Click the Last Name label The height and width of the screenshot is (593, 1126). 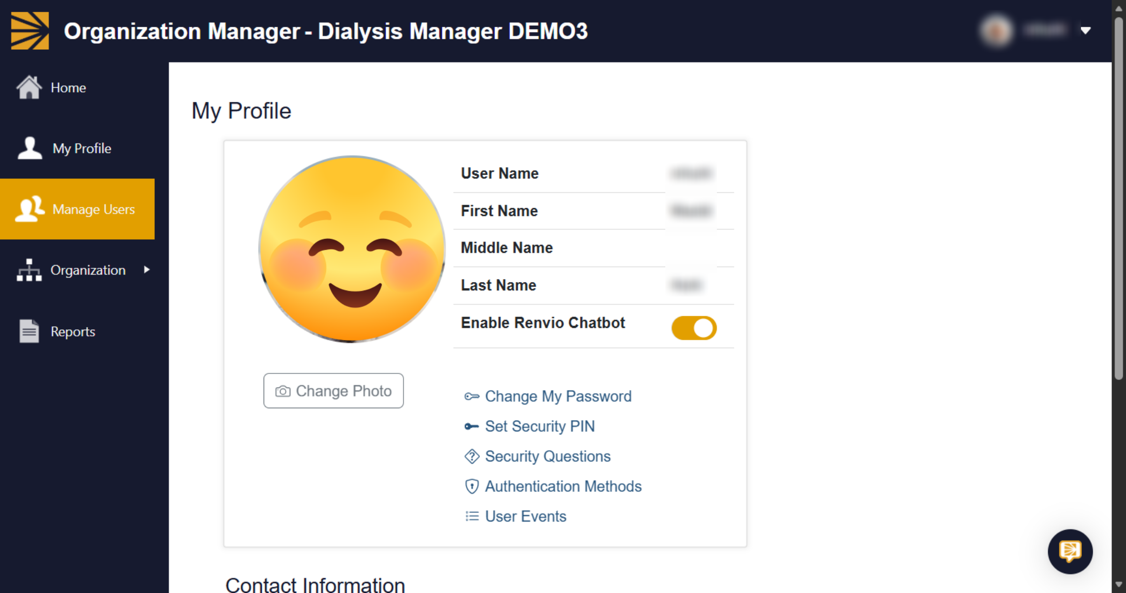click(498, 285)
